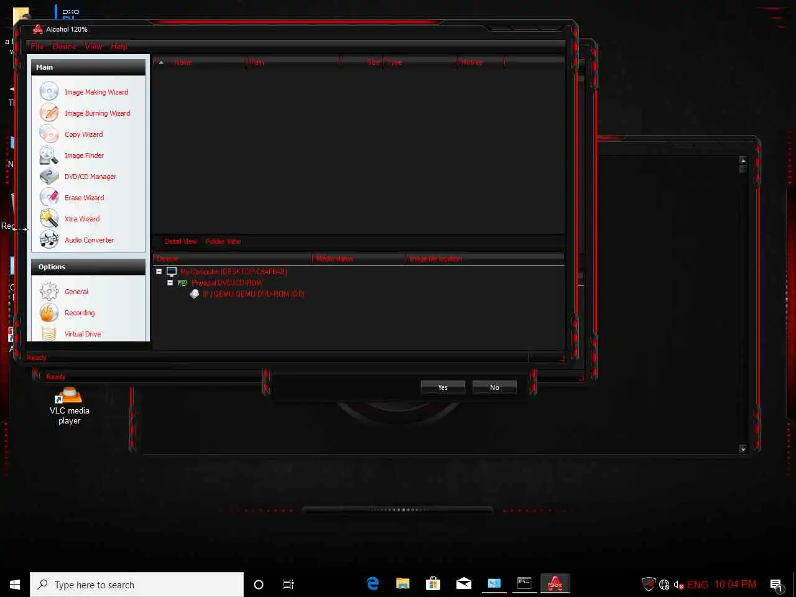Open network globe tray icon

pos(664,585)
